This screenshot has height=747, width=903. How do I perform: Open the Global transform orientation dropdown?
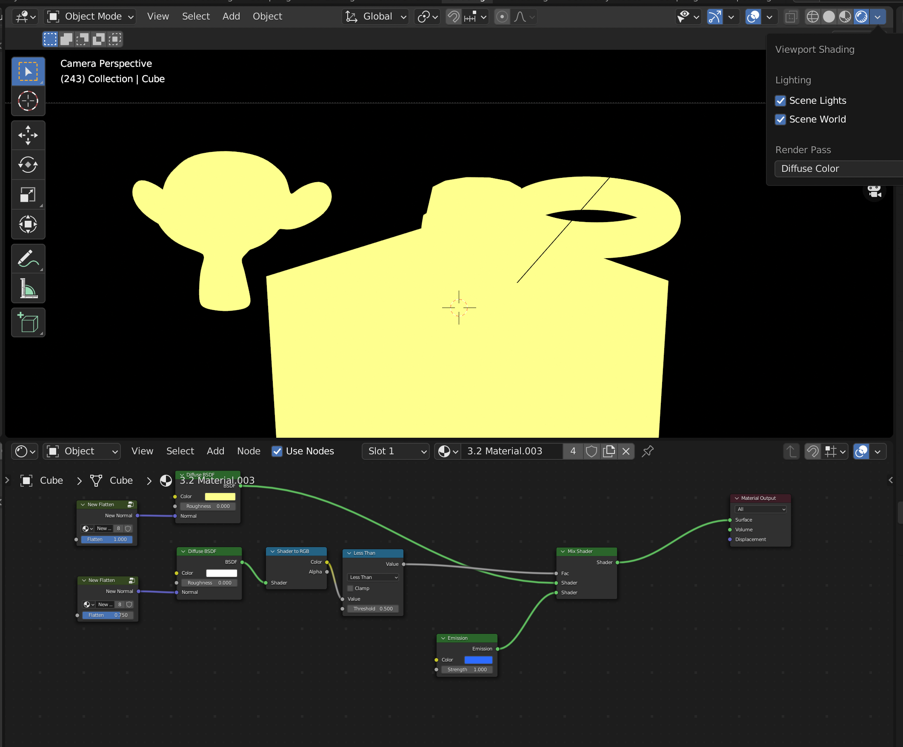(376, 17)
